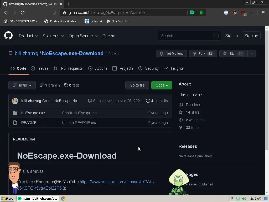Star the repository with the Star button
269x202 pixels.
(x=233, y=54)
